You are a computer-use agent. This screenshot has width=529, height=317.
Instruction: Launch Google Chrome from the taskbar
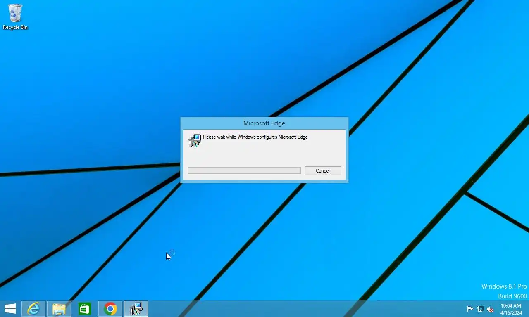pos(110,309)
